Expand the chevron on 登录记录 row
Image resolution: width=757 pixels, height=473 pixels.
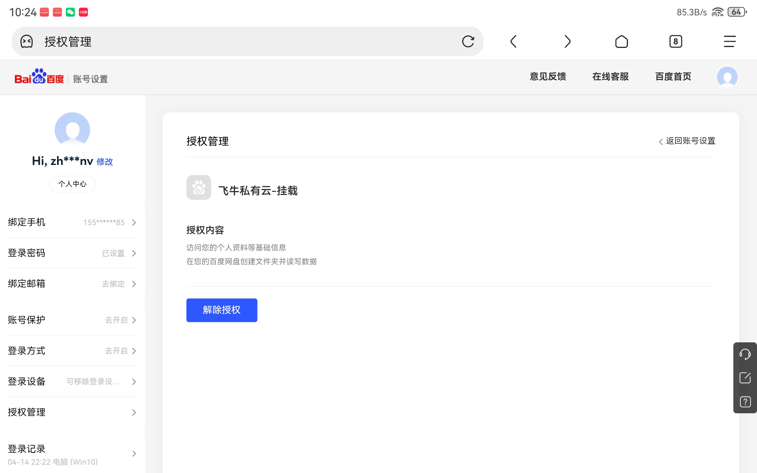click(x=134, y=453)
